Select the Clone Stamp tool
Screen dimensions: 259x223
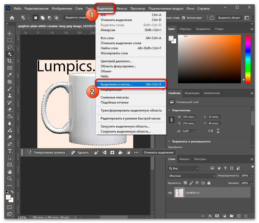(10, 96)
